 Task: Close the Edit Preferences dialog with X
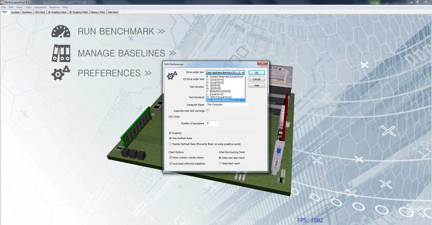click(262, 64)
